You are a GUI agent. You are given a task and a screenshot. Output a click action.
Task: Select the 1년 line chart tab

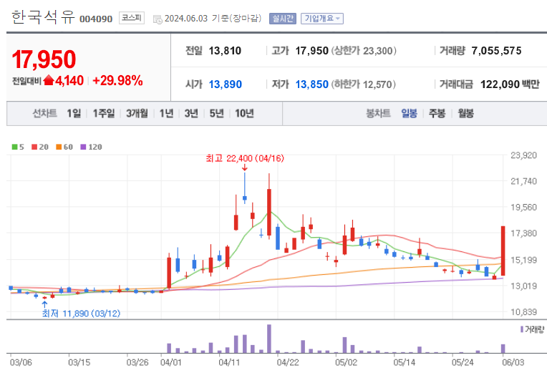click(166, 113)
